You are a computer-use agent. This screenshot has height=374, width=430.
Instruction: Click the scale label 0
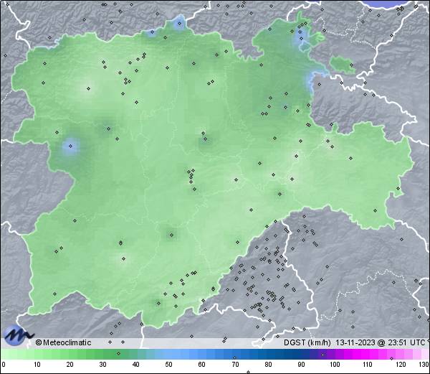pos(4,365)
